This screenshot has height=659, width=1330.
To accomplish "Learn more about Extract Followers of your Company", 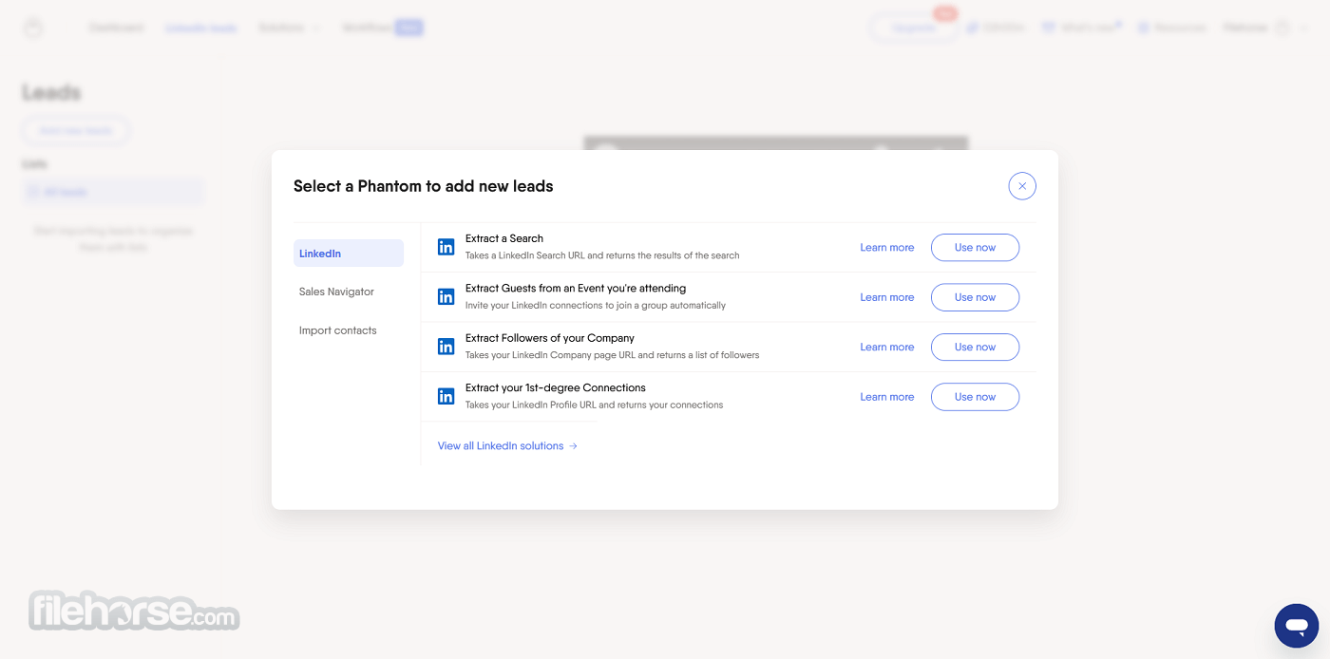I will point(887,348).
